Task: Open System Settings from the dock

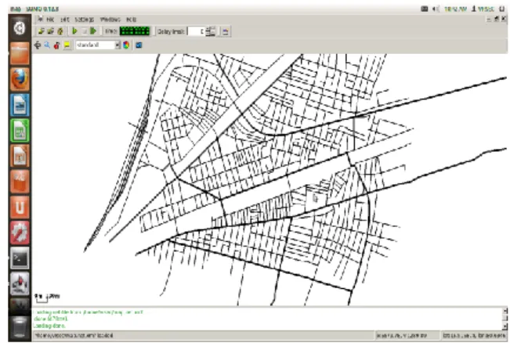Action: tap(20, 233)
